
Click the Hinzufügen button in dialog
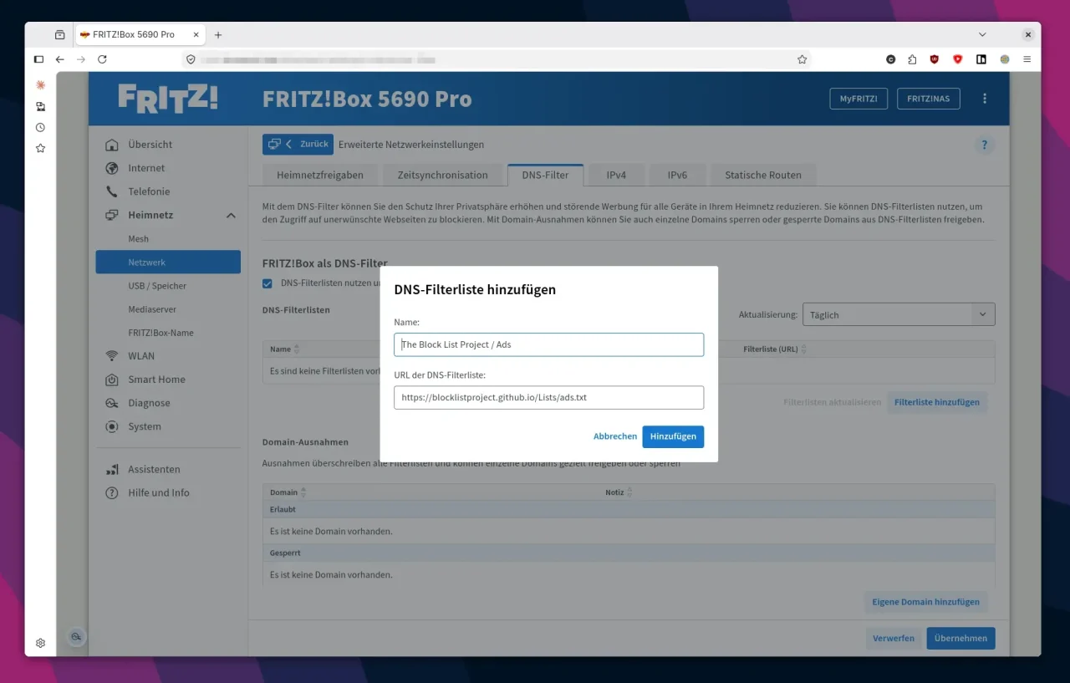coord(673,436)
